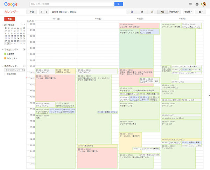Open the 19:00 yellow event on 4/3
The width and height of the screenshot is (210, 170).
(181, 140)
